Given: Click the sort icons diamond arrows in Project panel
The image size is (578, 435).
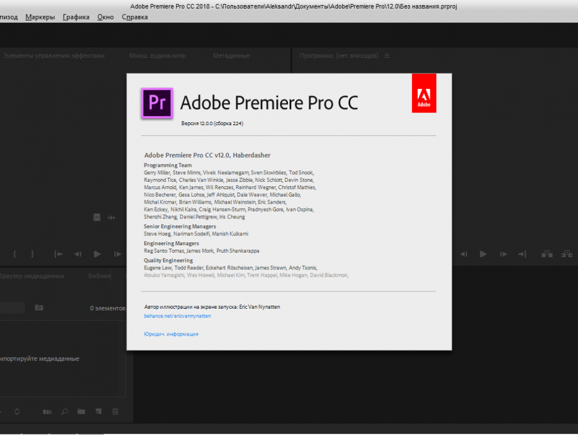Looking at the screenshot, I should click(17, 412).
